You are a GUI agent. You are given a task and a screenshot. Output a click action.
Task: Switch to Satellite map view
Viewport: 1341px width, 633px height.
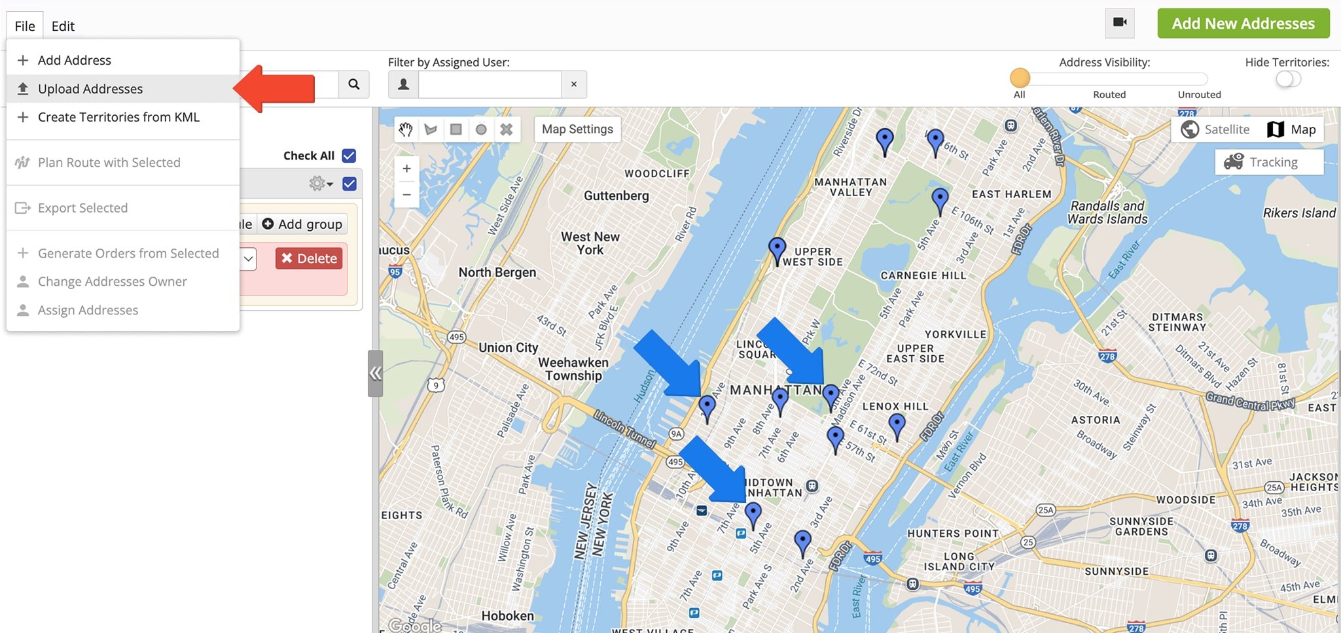1215,129
